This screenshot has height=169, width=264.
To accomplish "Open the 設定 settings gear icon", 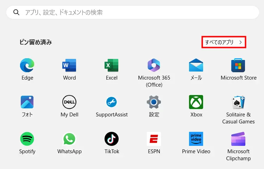I will click(154, 102).
